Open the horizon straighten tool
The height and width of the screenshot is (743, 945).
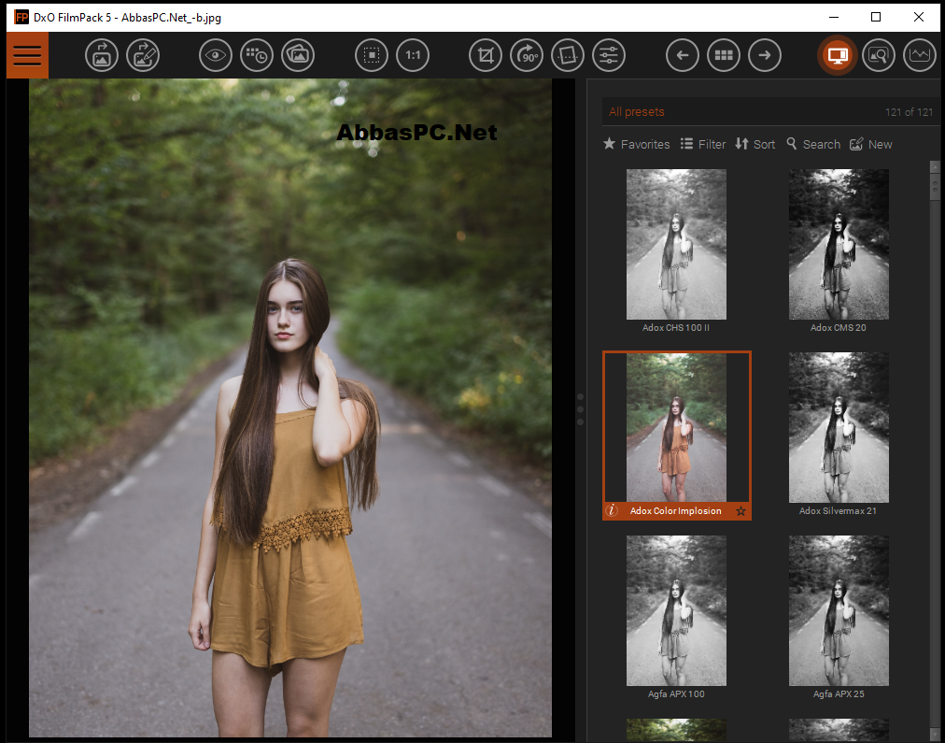point(568,55)
